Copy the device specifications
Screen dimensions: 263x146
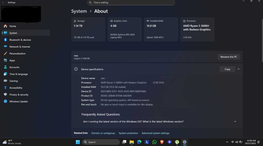click(x=227, y=69)
